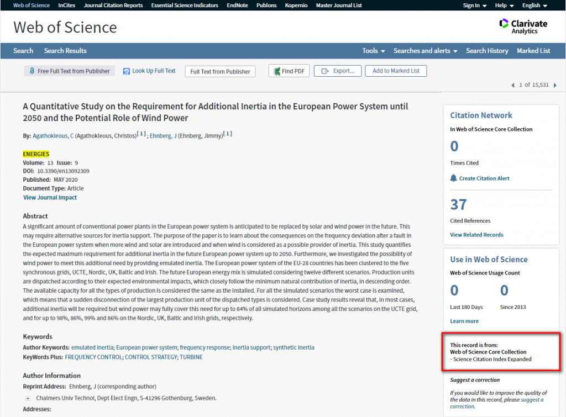Click the Export button

338,71
